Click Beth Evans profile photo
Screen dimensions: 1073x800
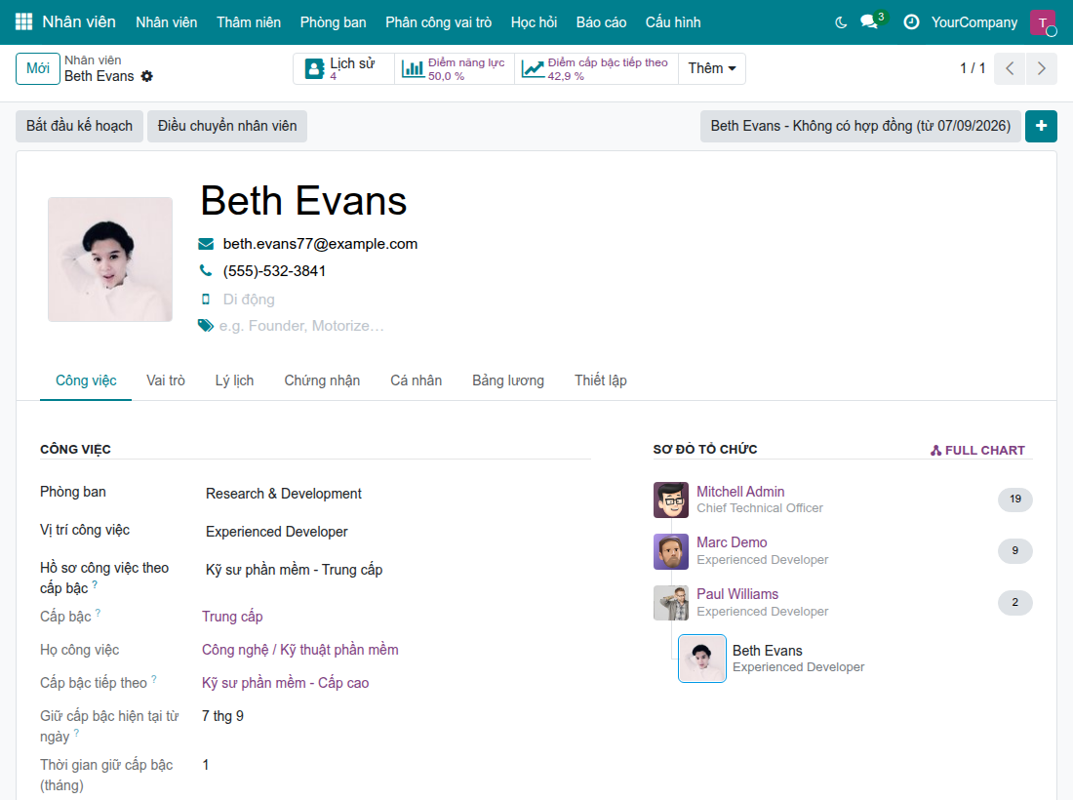click(110, 260)
